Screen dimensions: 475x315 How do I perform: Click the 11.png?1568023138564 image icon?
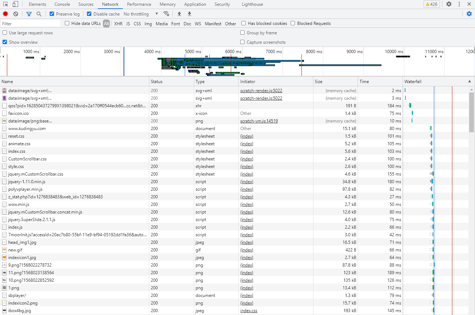tap(4, 273)
